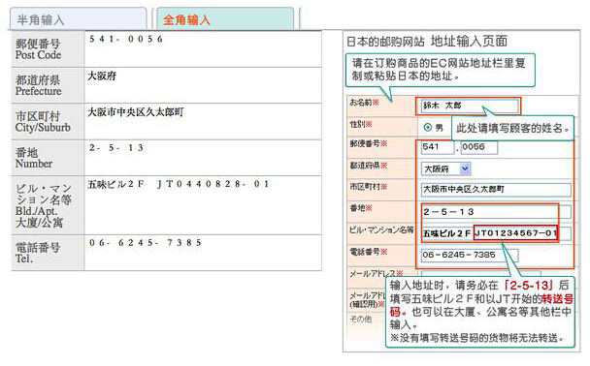The image size is (590, 366).
Task: Click the Bld./Apt. 大廈/公寓 label cell
Action: (x=48, y=205)
